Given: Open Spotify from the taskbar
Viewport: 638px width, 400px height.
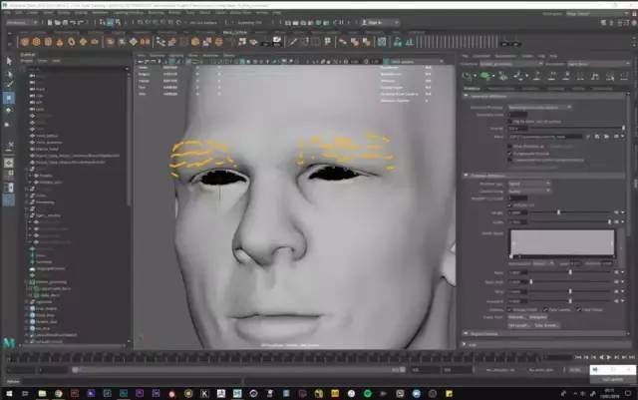Looking at the screenshot, I should pyautogui.click(x=368, y=393).
